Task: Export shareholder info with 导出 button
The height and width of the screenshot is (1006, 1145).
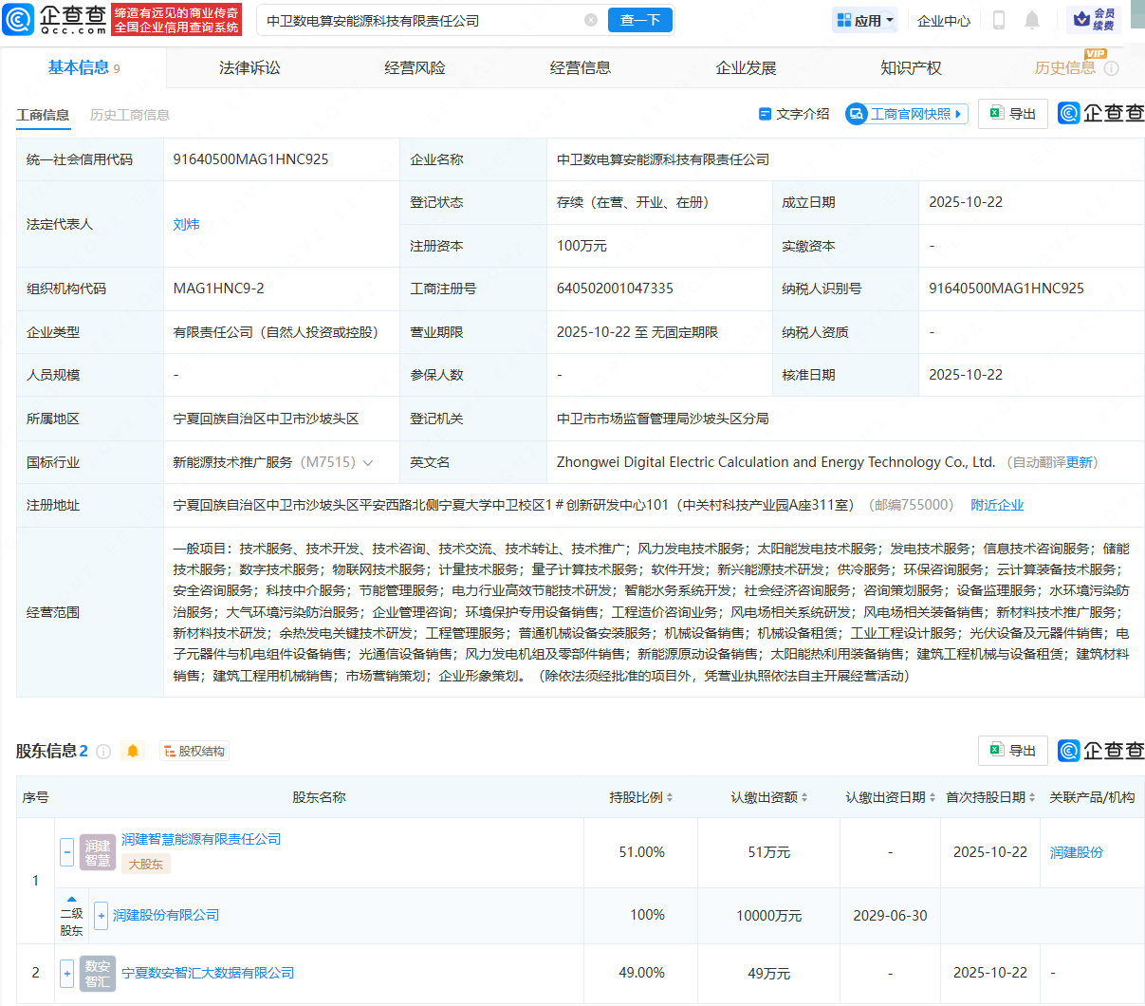Action: 1013,751
